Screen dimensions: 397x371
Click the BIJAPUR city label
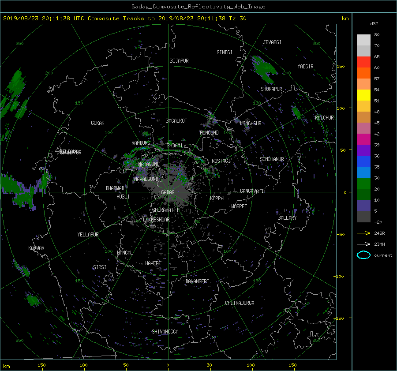coord(179,61)
